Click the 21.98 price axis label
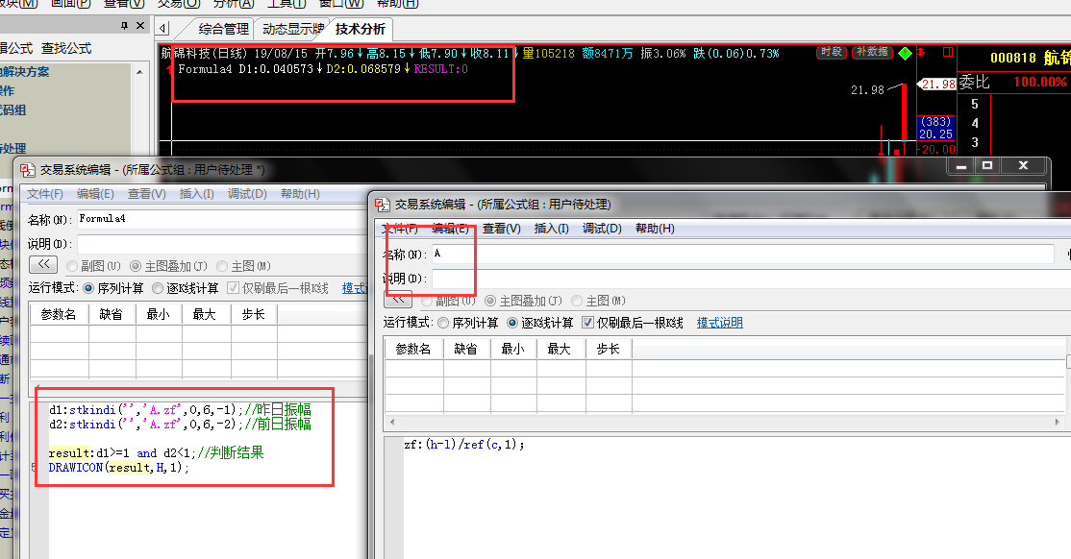Image resolution: width=1071 pixels, height=559 pixels. 937,84
